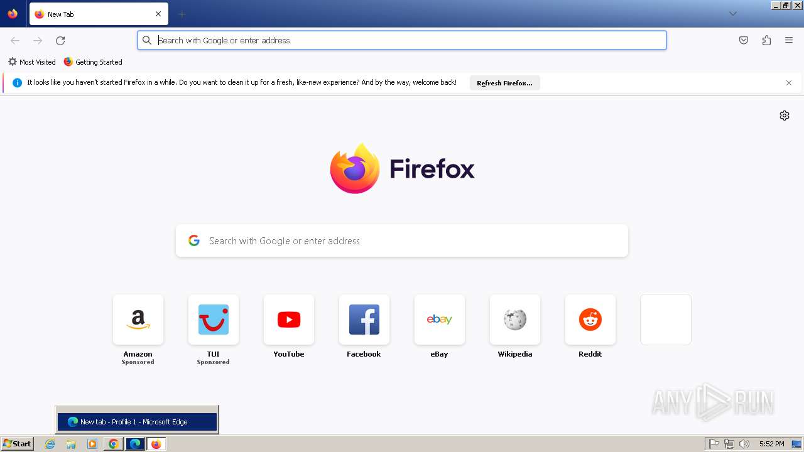Reload the page with the refresh icon

click(x=60, y=40)
